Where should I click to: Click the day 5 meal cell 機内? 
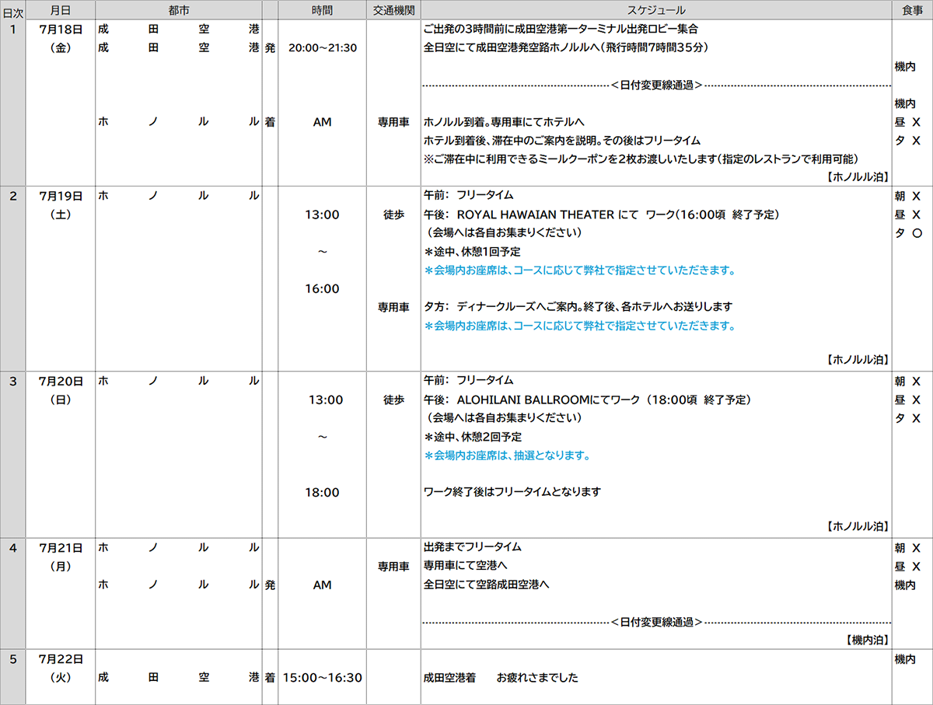(x=905, y=658)
